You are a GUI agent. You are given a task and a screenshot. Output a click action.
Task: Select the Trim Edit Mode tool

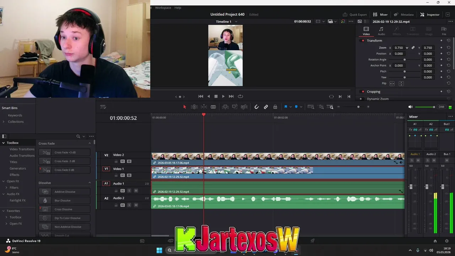click(x=194, y=107)
